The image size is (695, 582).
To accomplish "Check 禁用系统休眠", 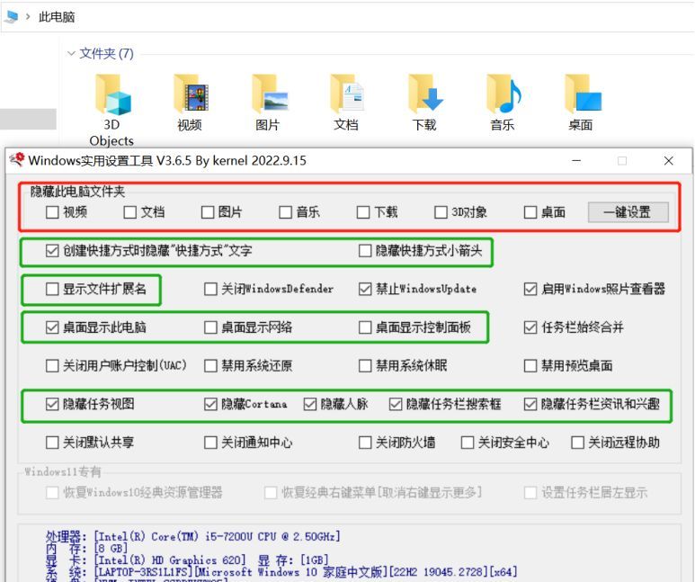I will tap(365, 366).
